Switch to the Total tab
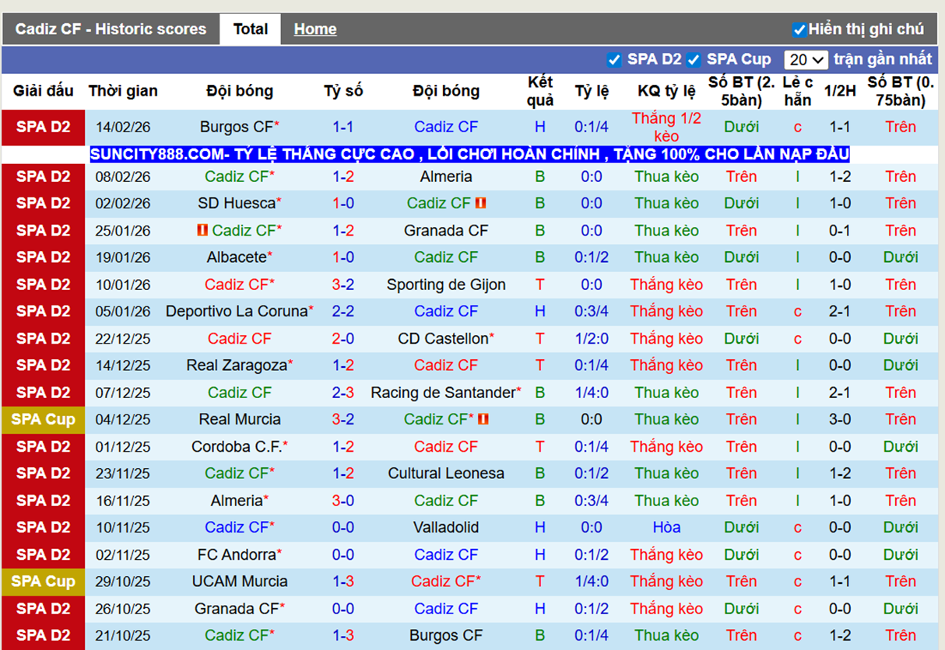 [x=251, y=30]
